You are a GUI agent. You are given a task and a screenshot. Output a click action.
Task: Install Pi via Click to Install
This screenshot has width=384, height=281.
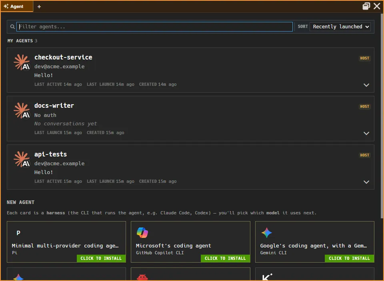pos(101,259)
